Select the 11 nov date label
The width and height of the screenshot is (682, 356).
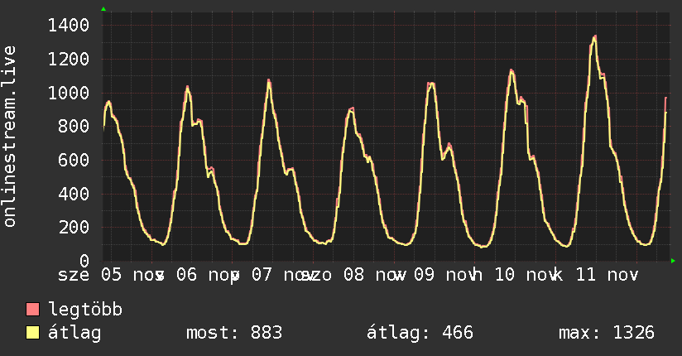[608, 274]
